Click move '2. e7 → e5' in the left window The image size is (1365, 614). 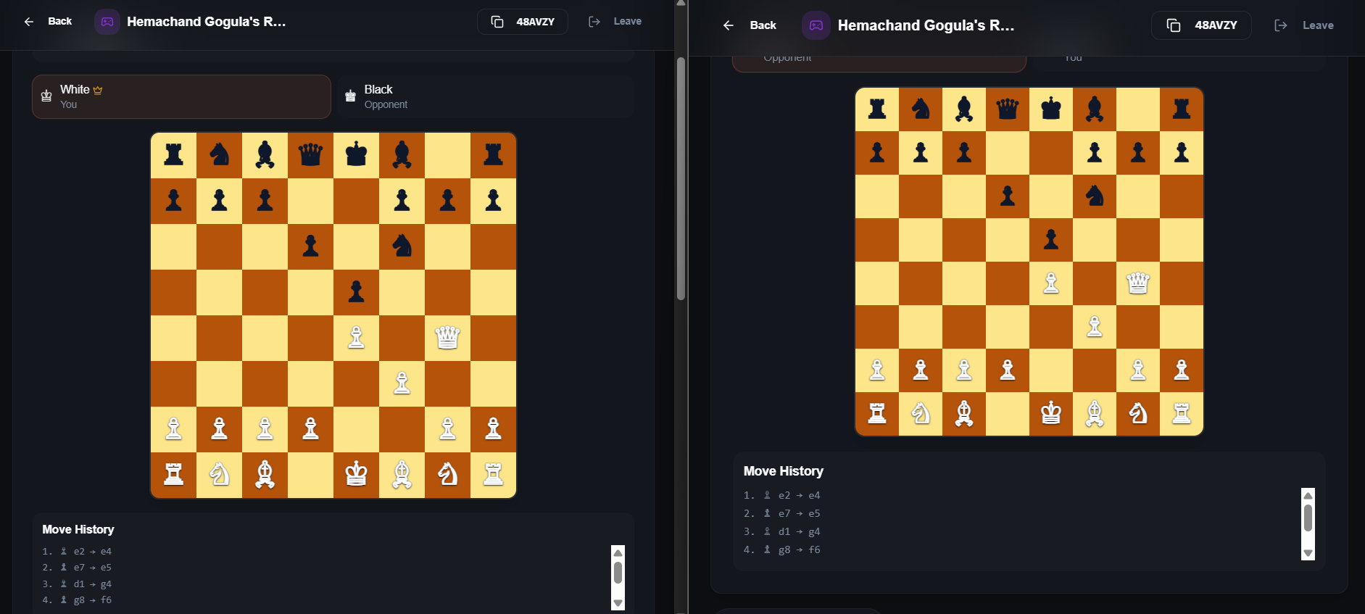point(77,568)
